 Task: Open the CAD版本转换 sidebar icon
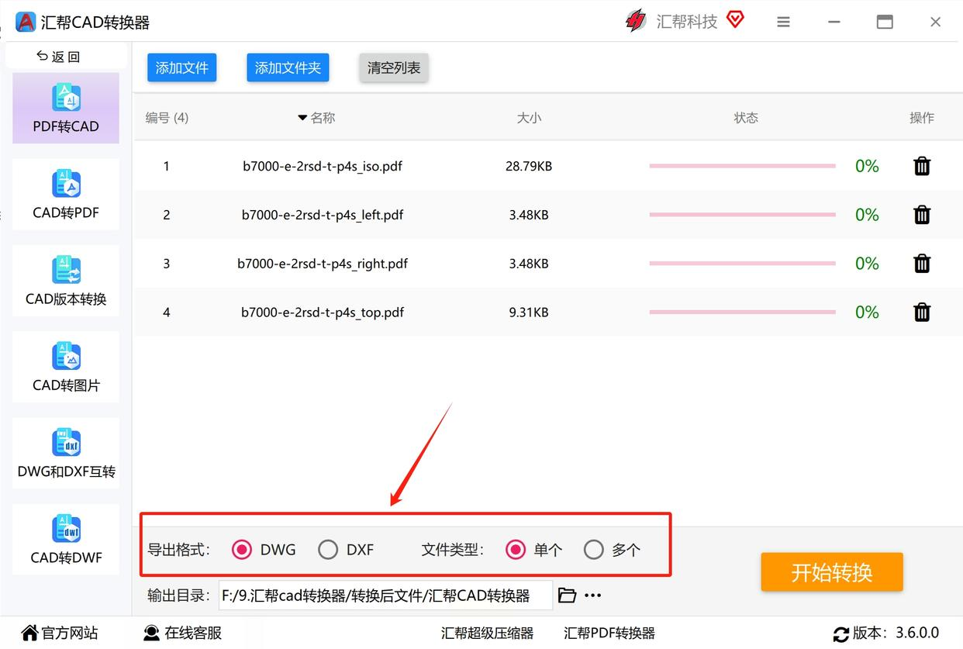[x=66, y=270]
